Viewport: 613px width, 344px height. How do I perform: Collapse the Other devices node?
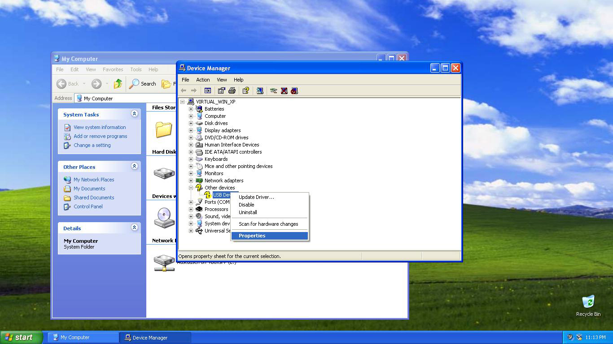point(191,188)
